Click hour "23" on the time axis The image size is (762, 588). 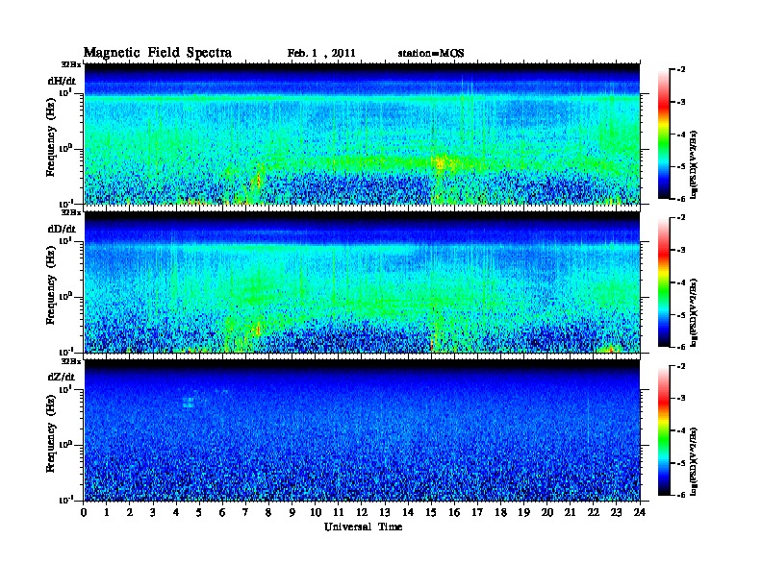point(617,512)
